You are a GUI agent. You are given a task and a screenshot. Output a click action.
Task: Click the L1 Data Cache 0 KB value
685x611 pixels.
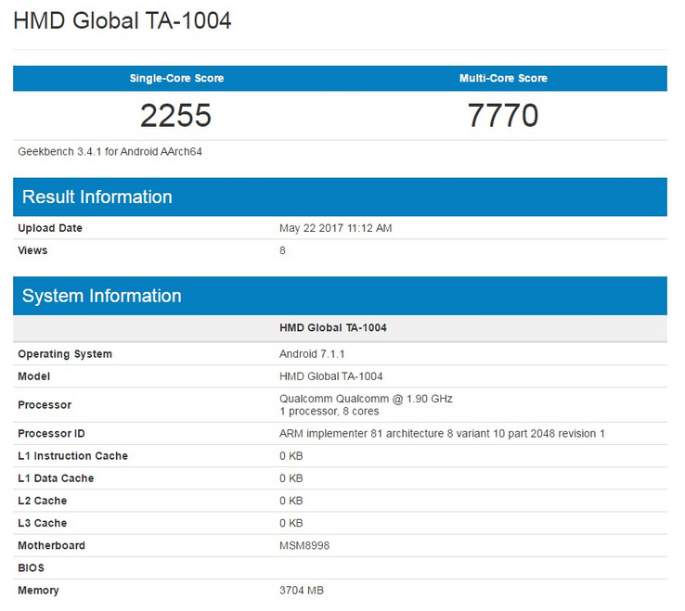[291, 478]
